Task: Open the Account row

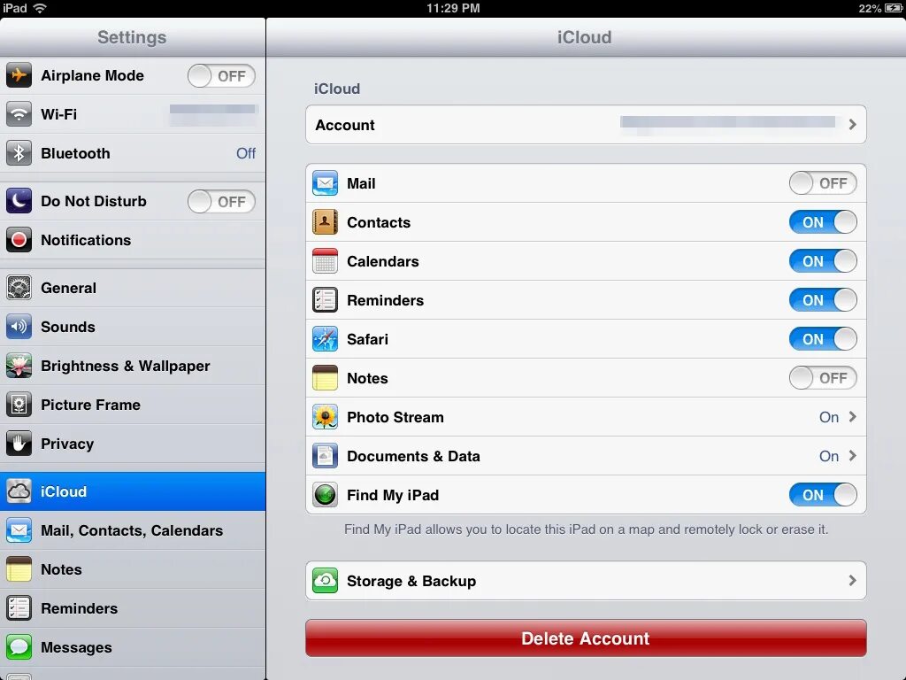Action: (586, 124)
